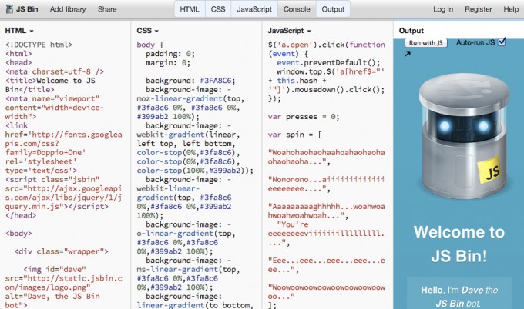Click the Register link

point(479,9)
